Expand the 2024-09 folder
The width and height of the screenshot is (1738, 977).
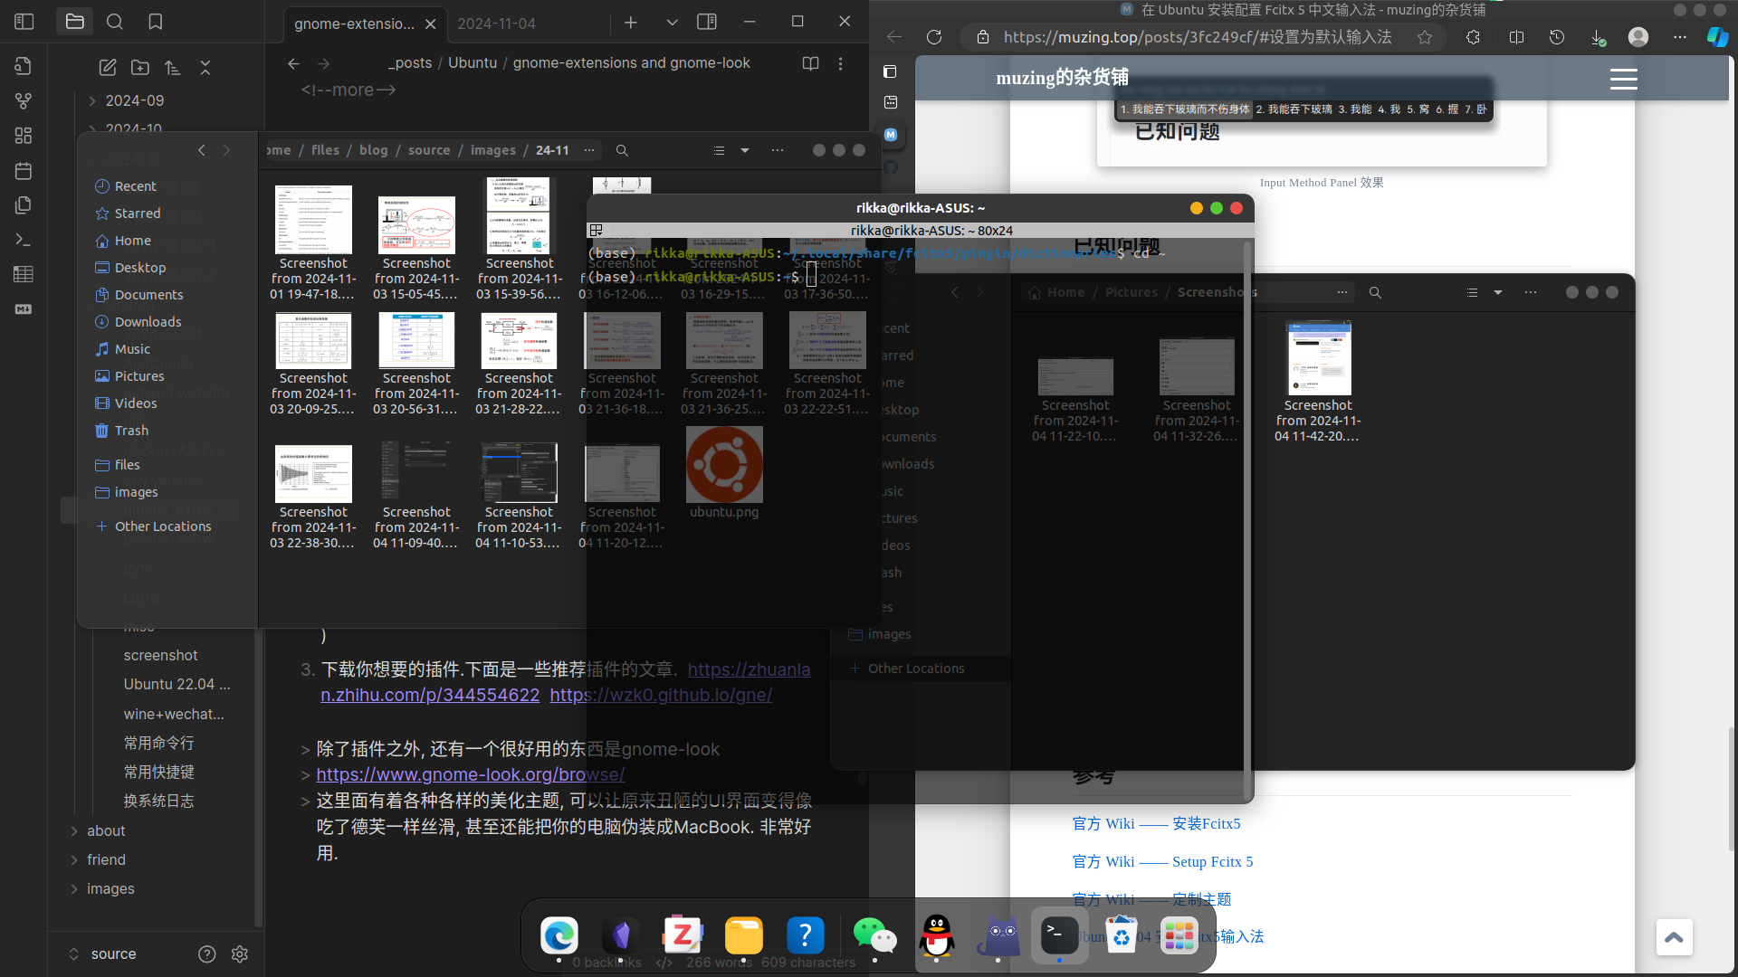point(91,100)
